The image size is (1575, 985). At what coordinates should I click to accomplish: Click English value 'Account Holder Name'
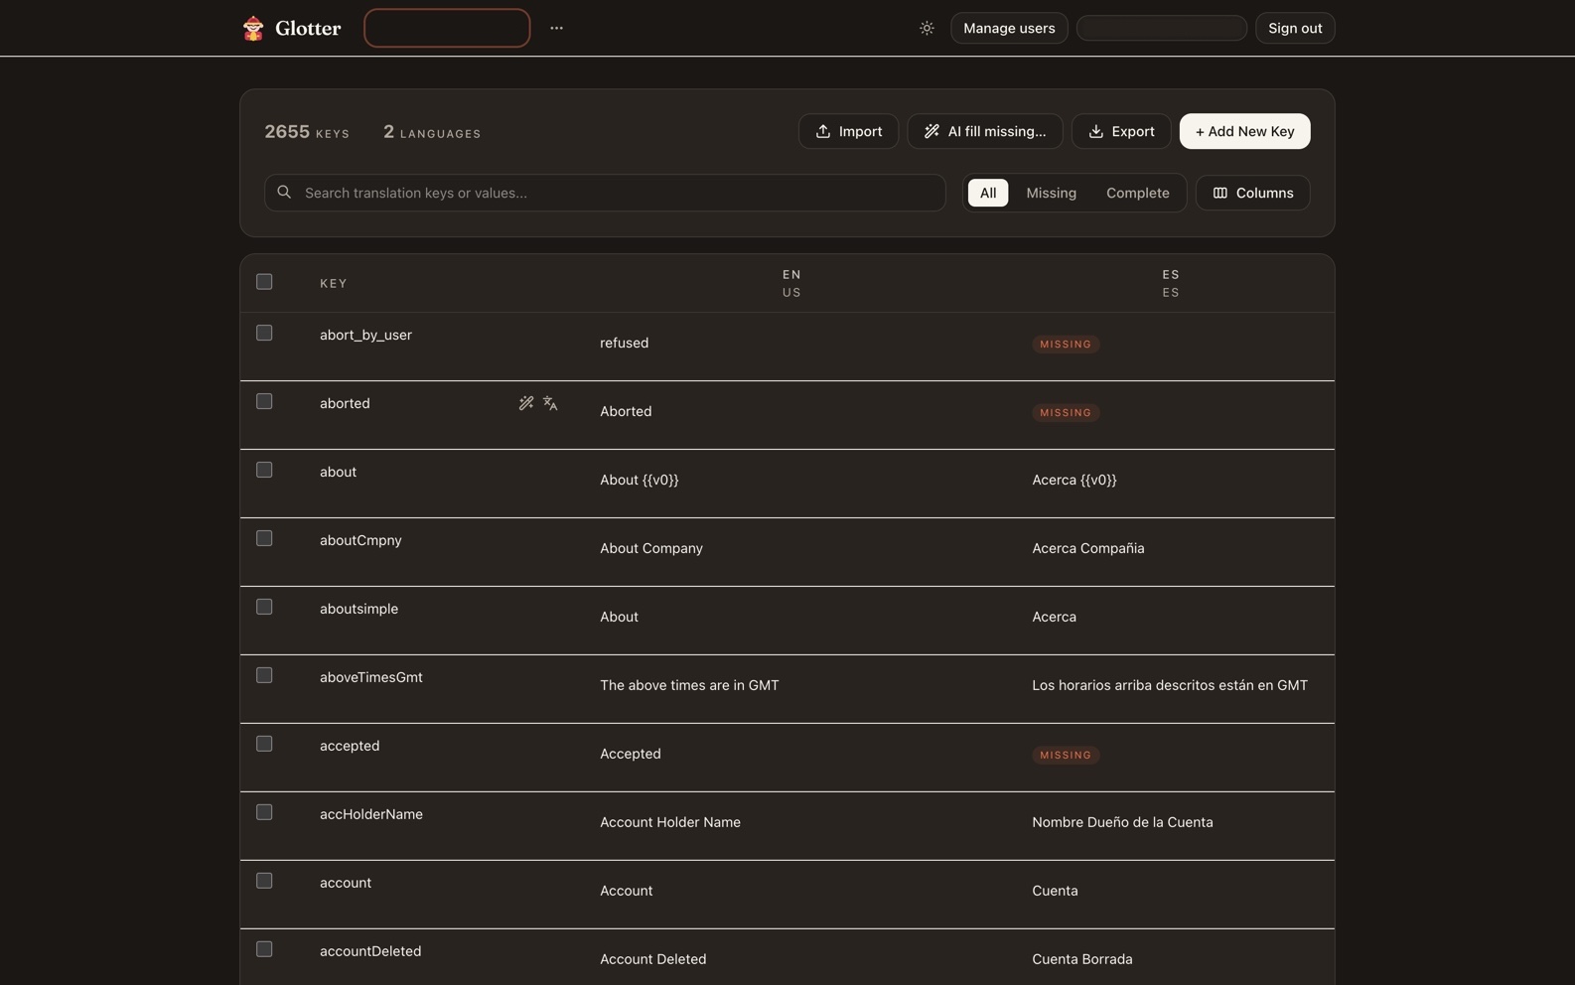(670, 822)
